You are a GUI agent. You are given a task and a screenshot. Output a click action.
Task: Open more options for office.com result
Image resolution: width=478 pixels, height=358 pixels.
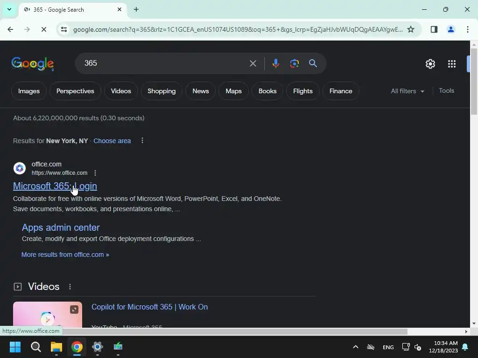point(95,173)
